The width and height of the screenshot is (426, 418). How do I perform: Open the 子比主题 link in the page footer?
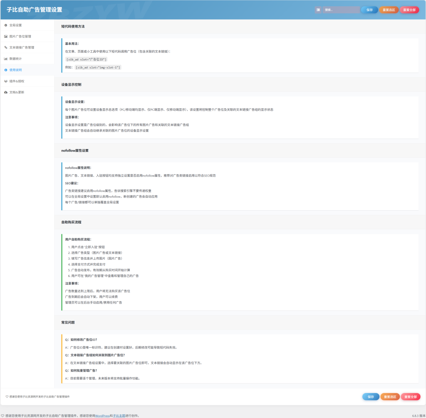(x=119, y=416)
